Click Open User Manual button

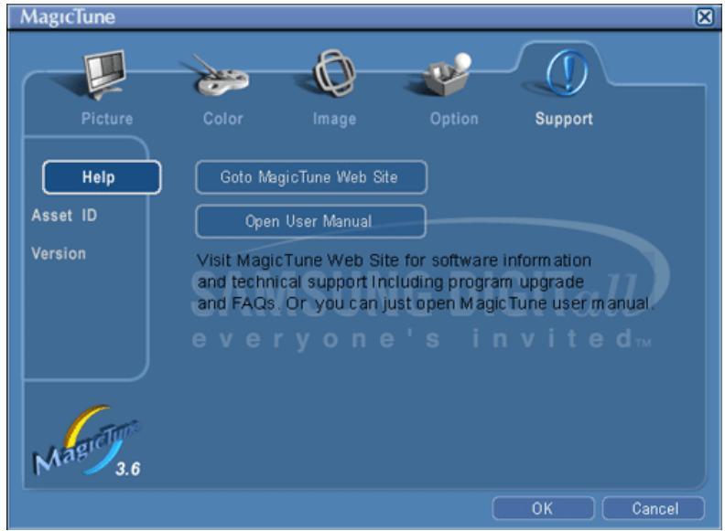coord(310,221)
